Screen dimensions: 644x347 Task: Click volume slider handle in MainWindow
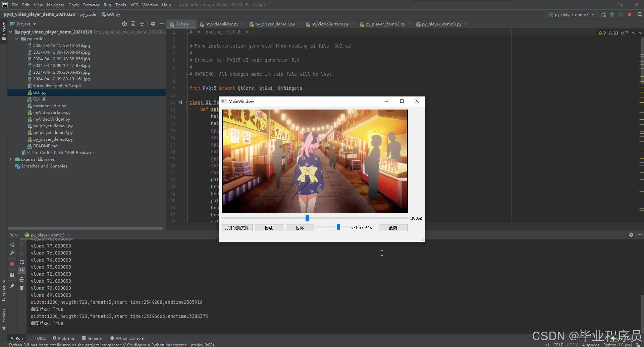[338, 227]
